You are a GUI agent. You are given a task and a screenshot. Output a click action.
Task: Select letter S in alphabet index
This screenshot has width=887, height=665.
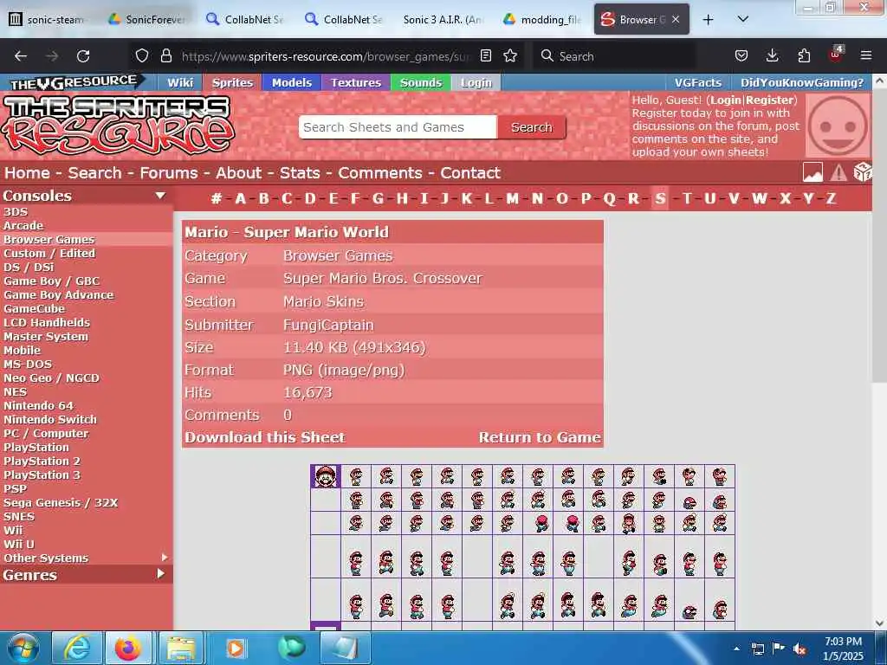[660, 198]
